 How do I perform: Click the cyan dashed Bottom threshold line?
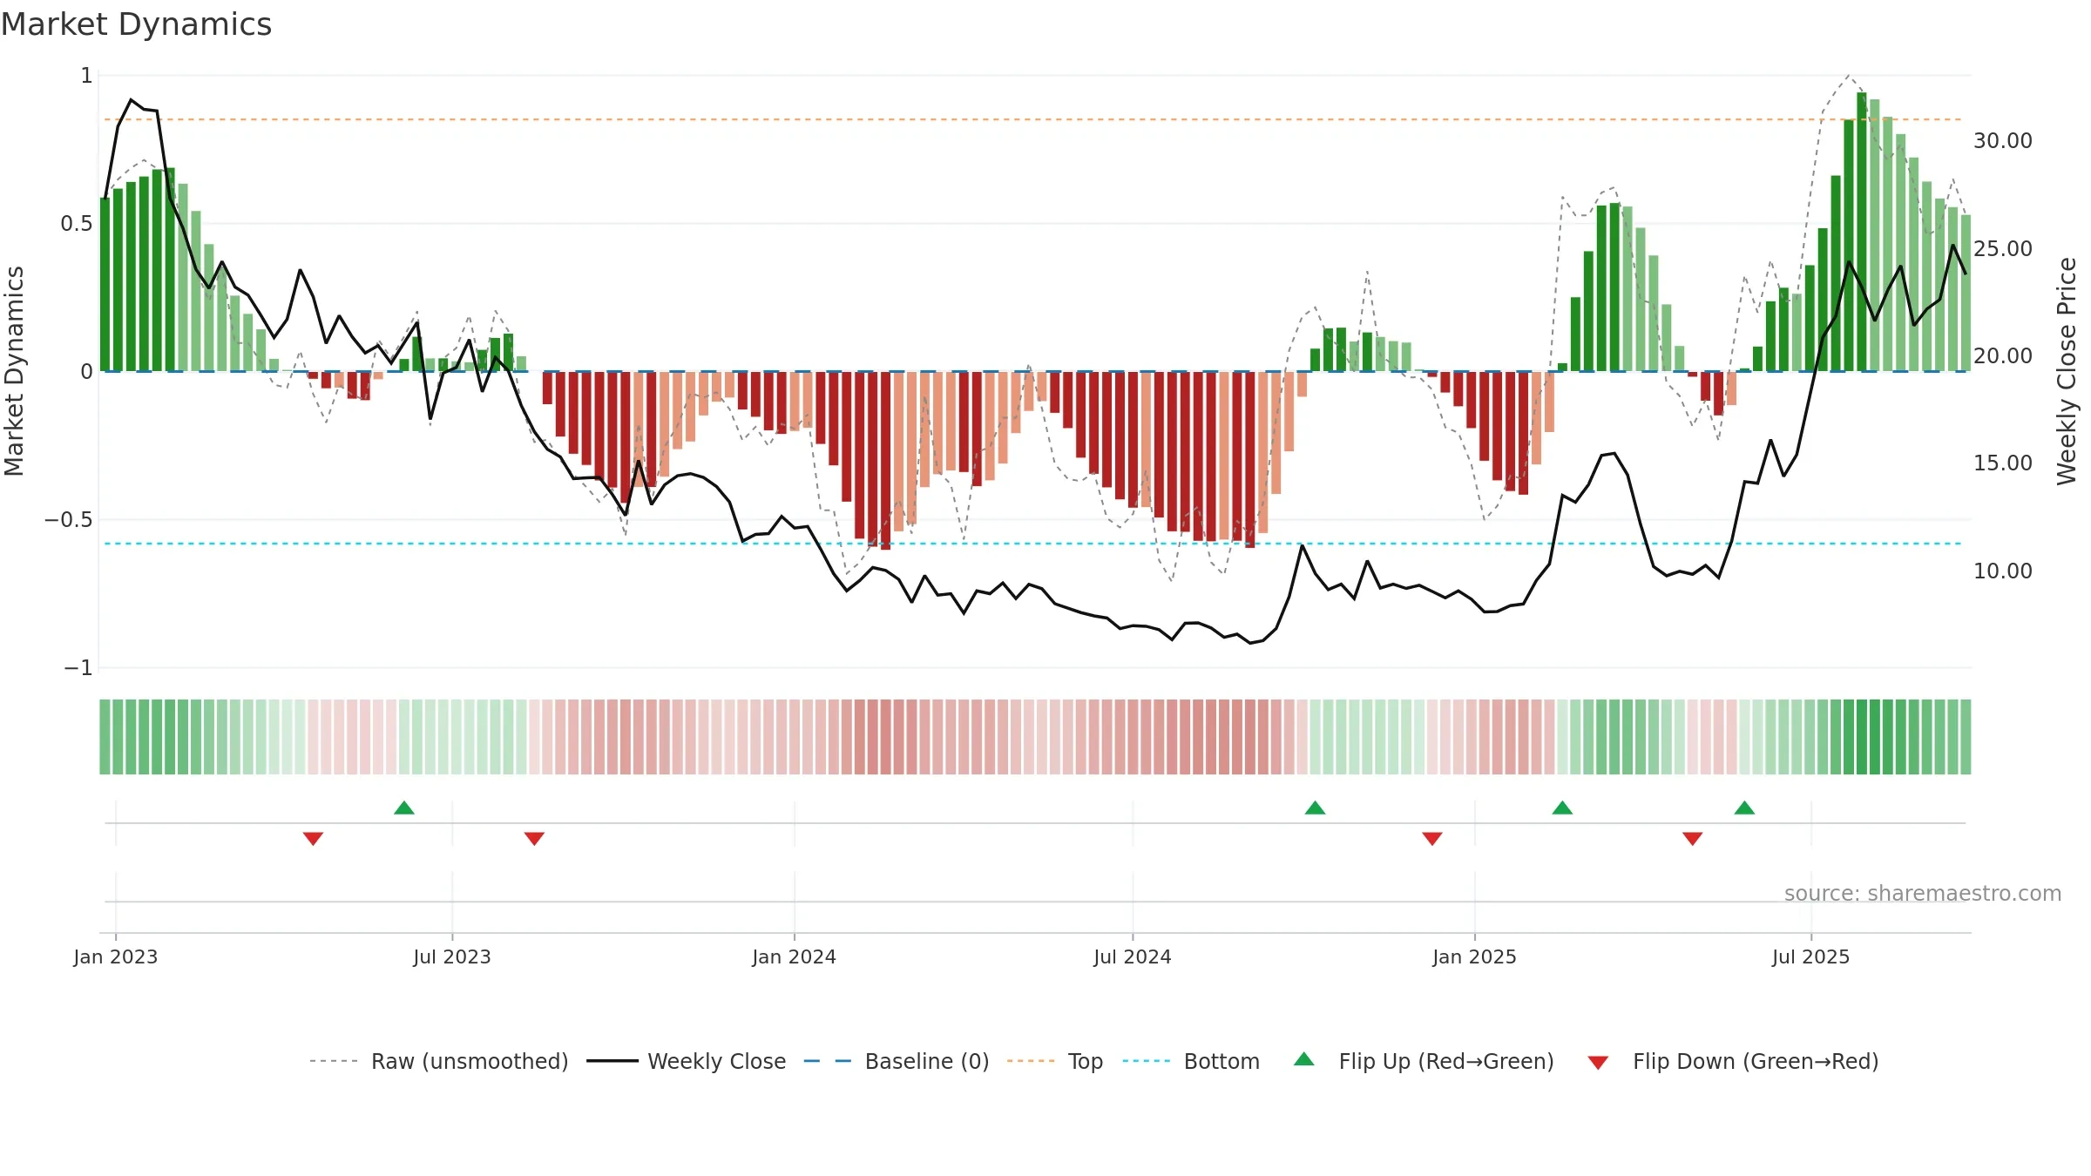[x=1032, y=544]
